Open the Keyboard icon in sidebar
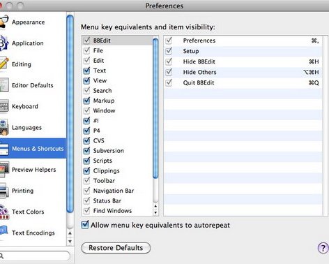The image size is (329, 264). coord(4,106)
